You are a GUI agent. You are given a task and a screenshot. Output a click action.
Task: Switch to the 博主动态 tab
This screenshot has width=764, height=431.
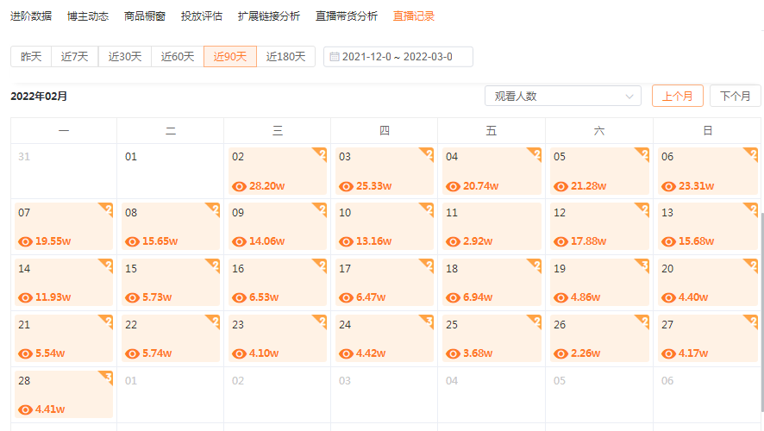pyautogui.click(x=88, y=16)
